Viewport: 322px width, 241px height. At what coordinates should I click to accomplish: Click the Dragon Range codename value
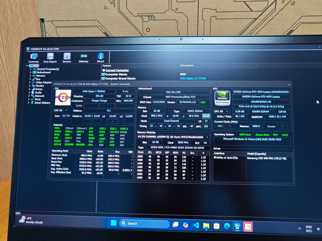click(99, 101)
